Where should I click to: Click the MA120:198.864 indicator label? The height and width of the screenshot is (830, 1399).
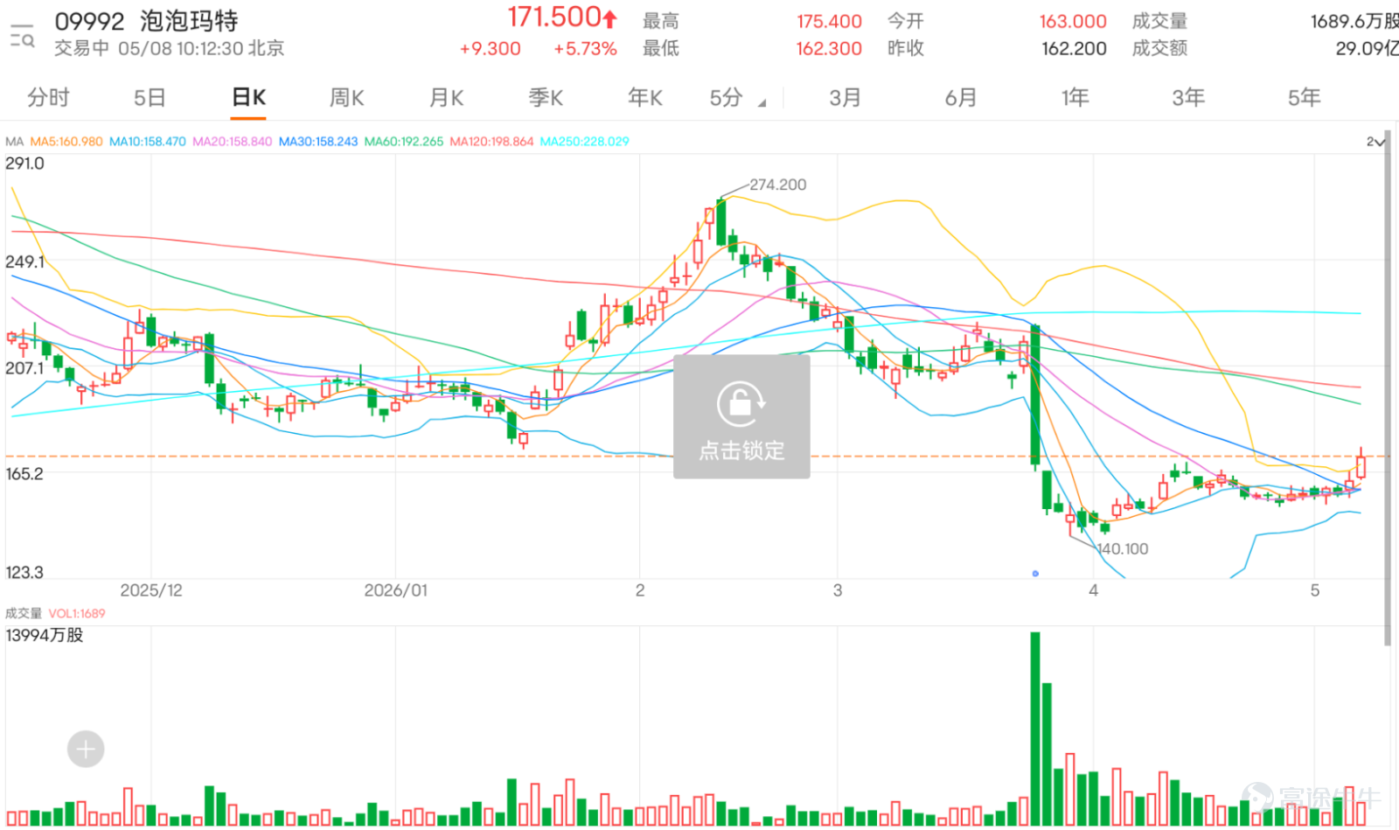pyautogui.click(x=491, y=142)
